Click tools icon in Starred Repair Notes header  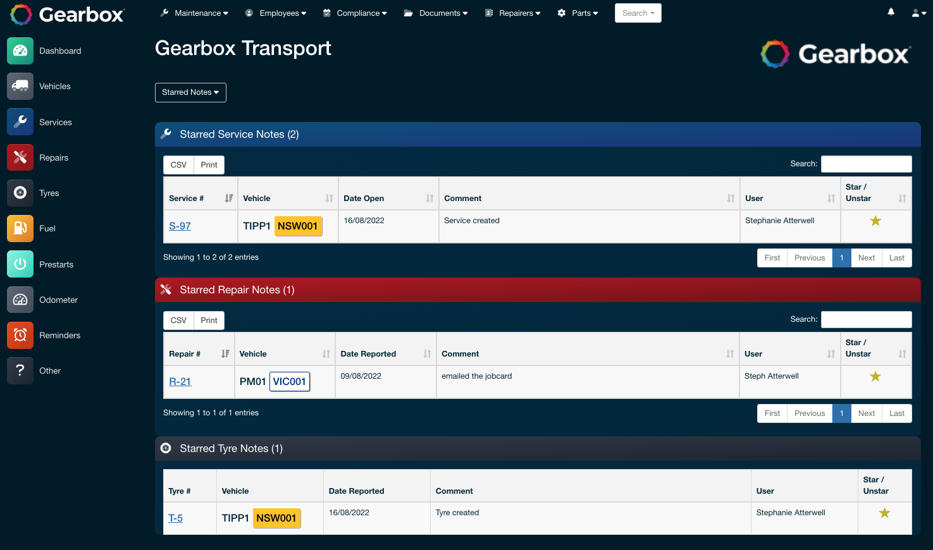coord(166,290)
